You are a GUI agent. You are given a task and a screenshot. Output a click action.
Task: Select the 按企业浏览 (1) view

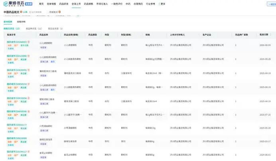click(x=55, y=29)
